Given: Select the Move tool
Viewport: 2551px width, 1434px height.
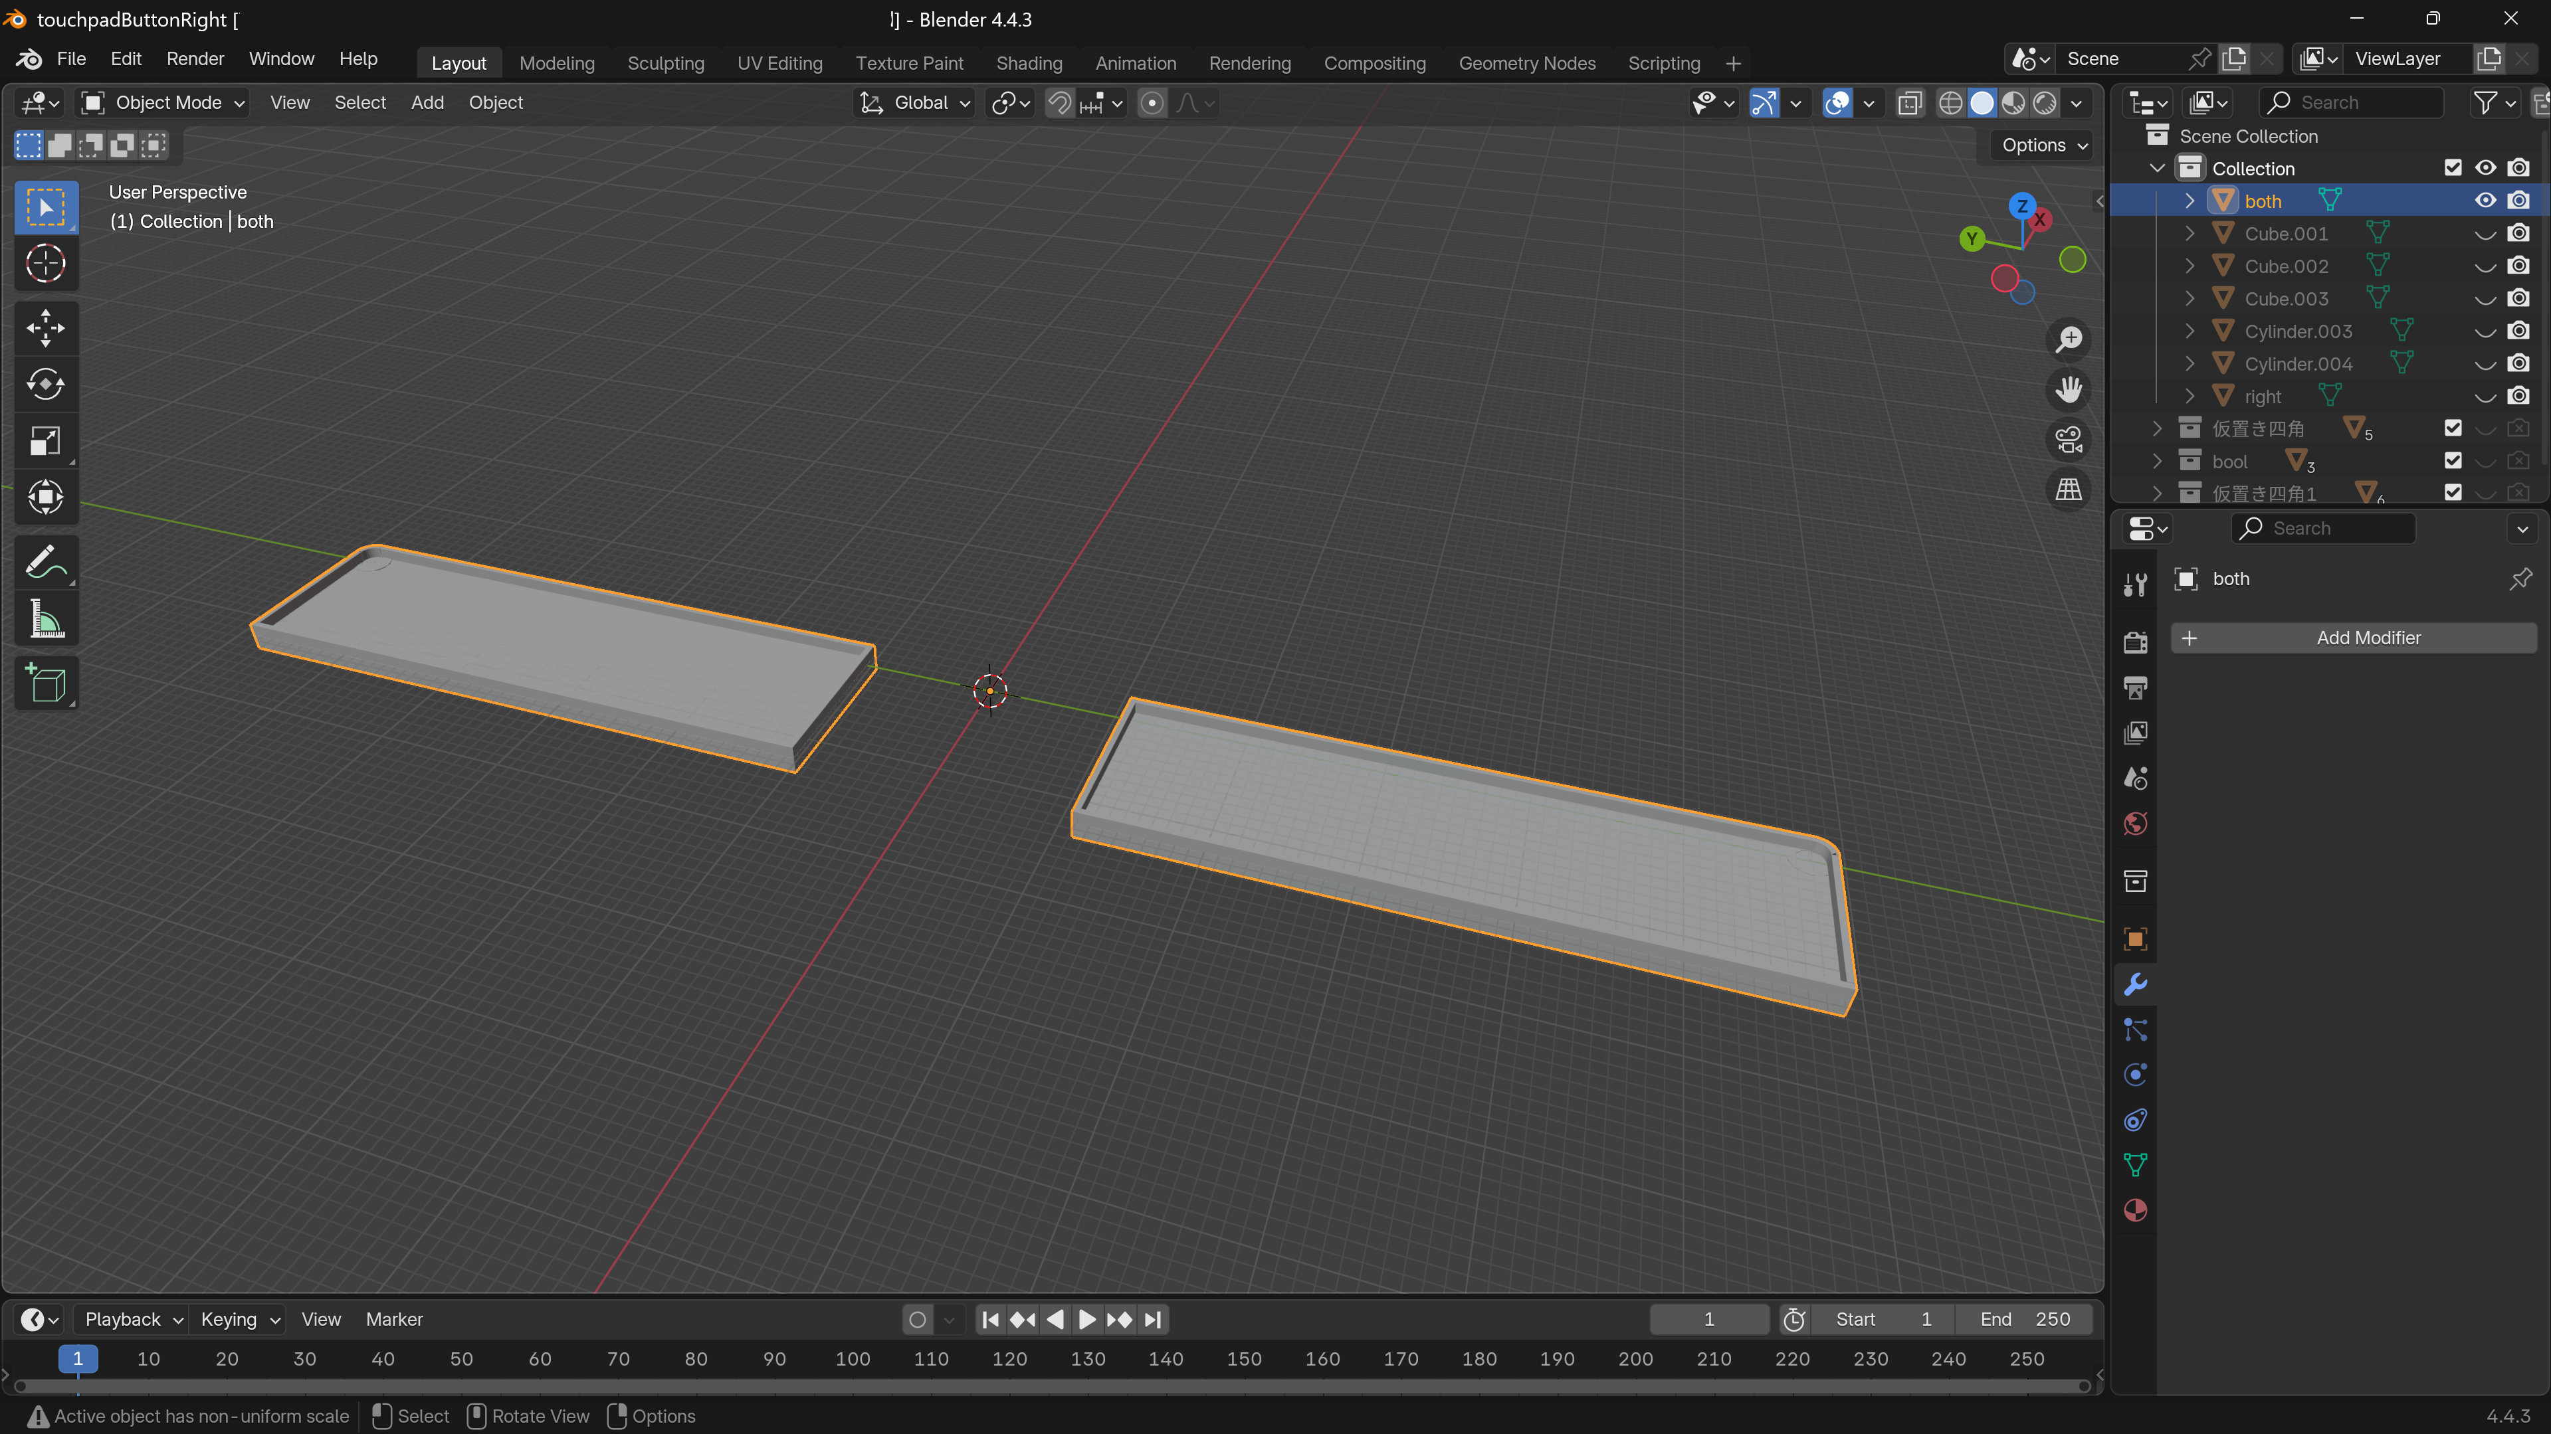Looking at the screenshot, I should pyautogui.click(x=46, y=327).
